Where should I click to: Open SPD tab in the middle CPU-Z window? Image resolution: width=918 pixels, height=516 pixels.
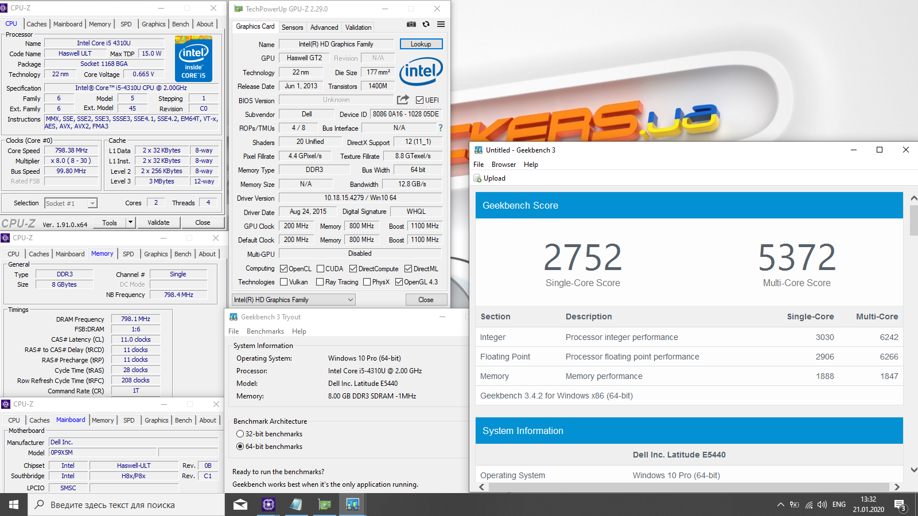[129, 253]
